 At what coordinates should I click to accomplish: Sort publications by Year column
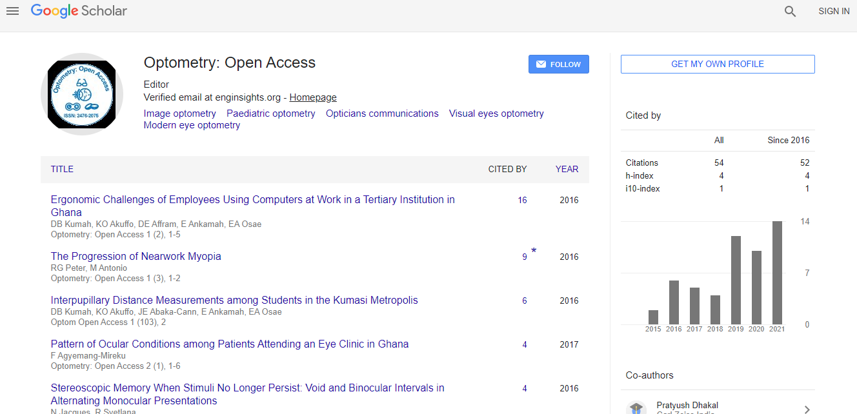pyautogui.click(x=567, y=169)
